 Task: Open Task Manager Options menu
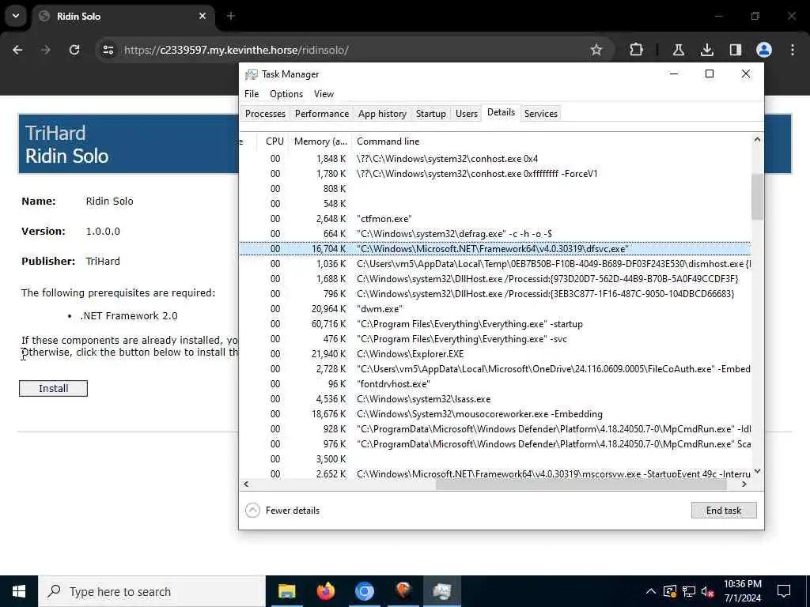286,94
